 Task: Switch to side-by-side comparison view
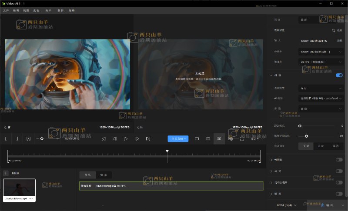[x=219, y=138]
